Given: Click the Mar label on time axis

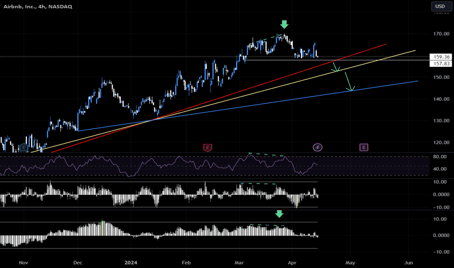Looking at the screenshot, I should click(x=239, y=263).
